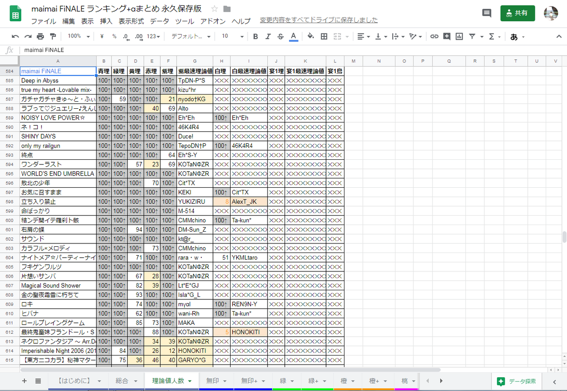Viewport: 567px width, 391px height.
Task: Select cell with TpDN-P*S
Action: pos(195,80)
